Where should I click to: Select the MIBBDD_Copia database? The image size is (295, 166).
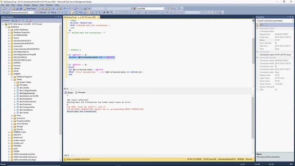click(x=19, y=132)
